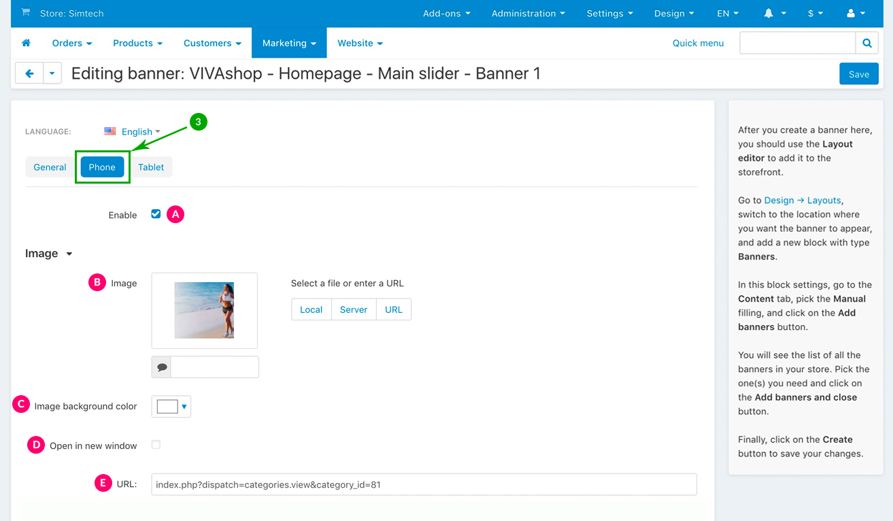The image size is (893, 521).
Task: Open the Marketing menu
Action: pos(289,43)
